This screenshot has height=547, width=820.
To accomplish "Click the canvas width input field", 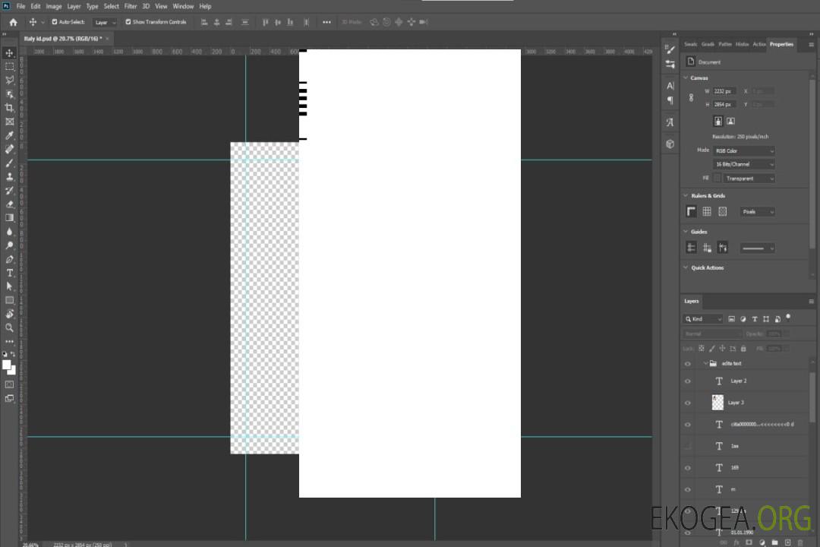I will 724,91.
